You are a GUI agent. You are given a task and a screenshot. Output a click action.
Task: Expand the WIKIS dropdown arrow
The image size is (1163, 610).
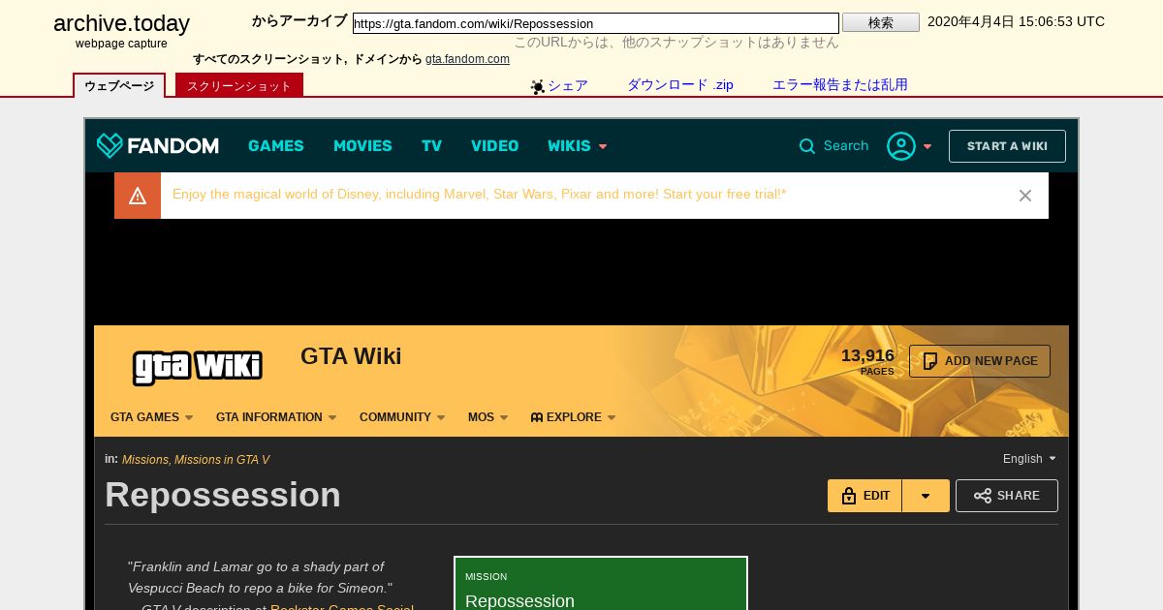coord(603,147)
